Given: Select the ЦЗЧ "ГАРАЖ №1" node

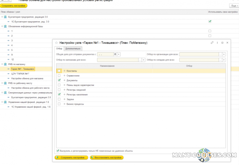Looking at the screenshot, I should tap(20, 74).
